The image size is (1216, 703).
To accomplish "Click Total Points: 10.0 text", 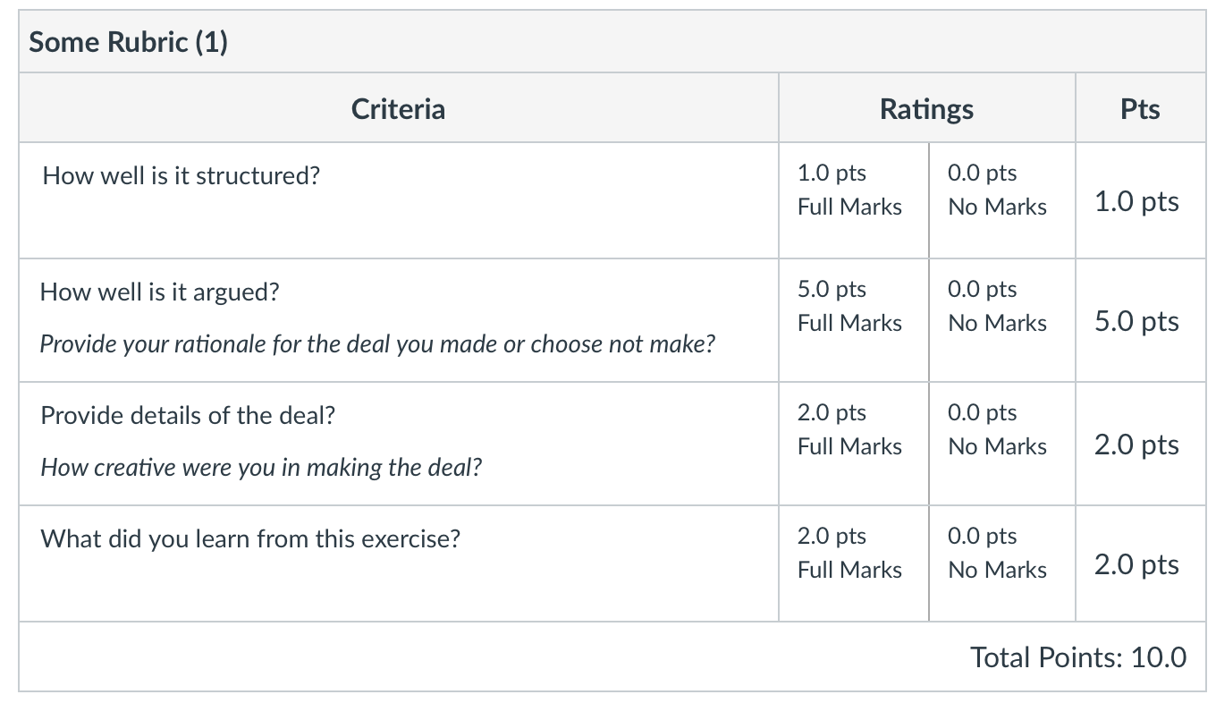I will (1078, 657).
